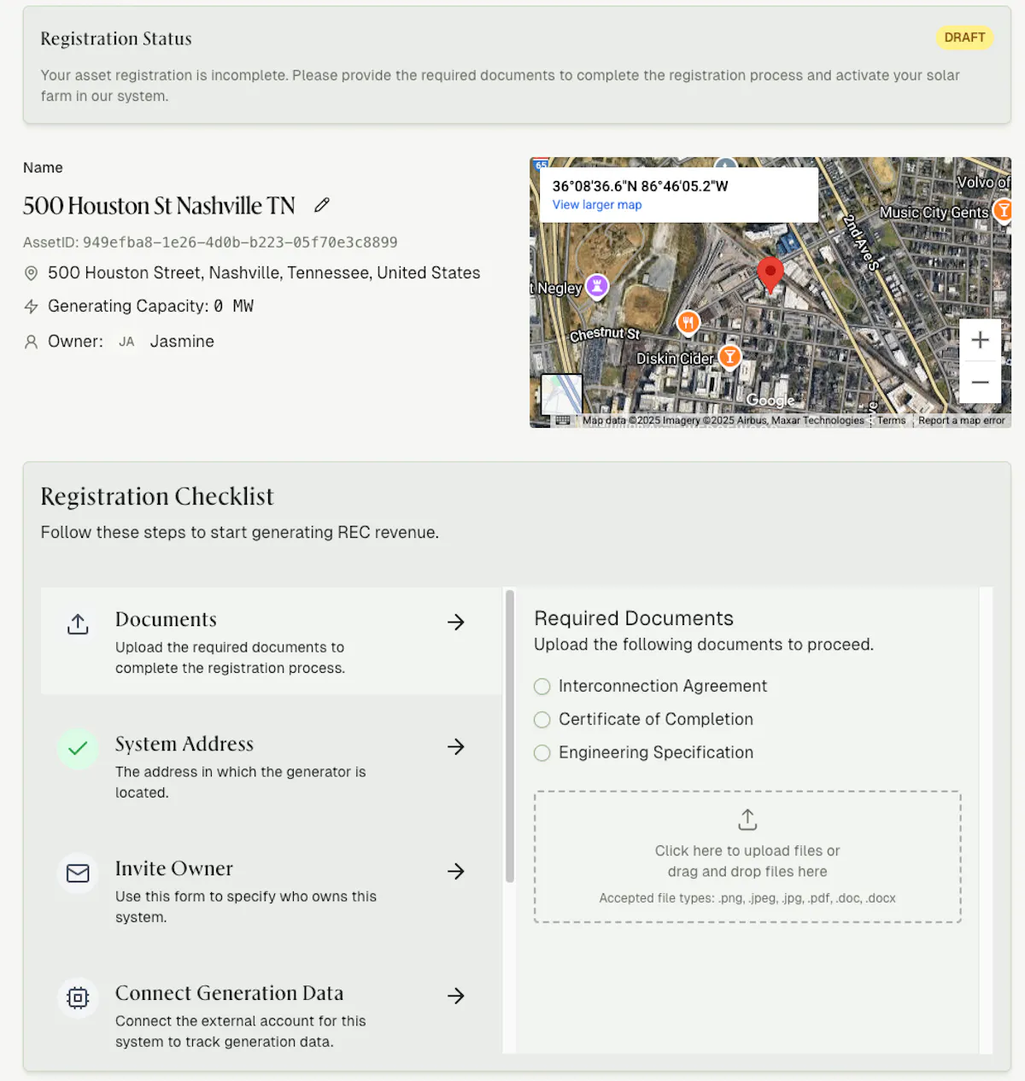
Task: Select the Interconnection Agreement option
Action: 542,687
